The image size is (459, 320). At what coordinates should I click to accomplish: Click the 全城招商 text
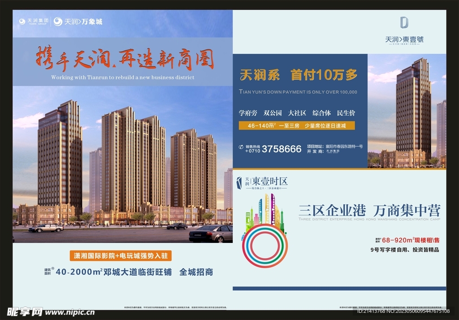(196, 272)
